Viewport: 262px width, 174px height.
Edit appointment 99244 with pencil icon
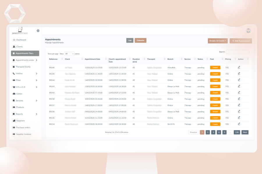(239, 80)
